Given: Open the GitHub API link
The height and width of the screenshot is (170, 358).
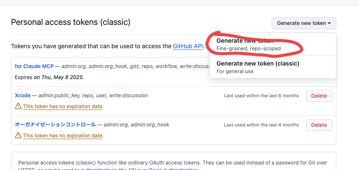Looking at the screenshot, I should (x=188, y=46).
